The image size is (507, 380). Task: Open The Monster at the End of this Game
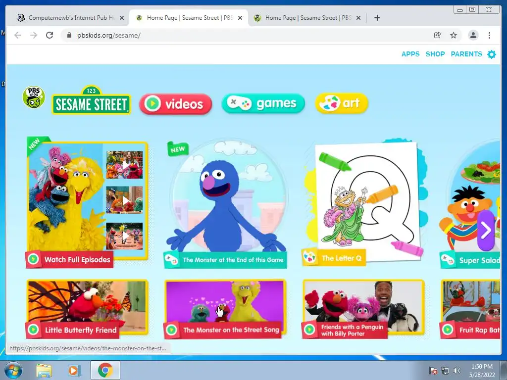click(x=233, y=260)
